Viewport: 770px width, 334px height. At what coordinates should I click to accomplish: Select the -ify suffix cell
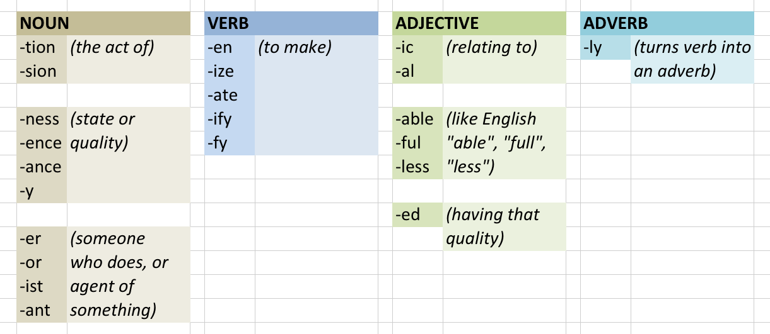tap(230, 120)
